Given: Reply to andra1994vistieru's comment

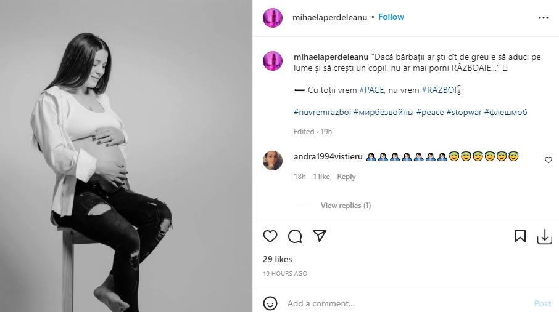Looking at the screenshot, I should tap(346, 177).
